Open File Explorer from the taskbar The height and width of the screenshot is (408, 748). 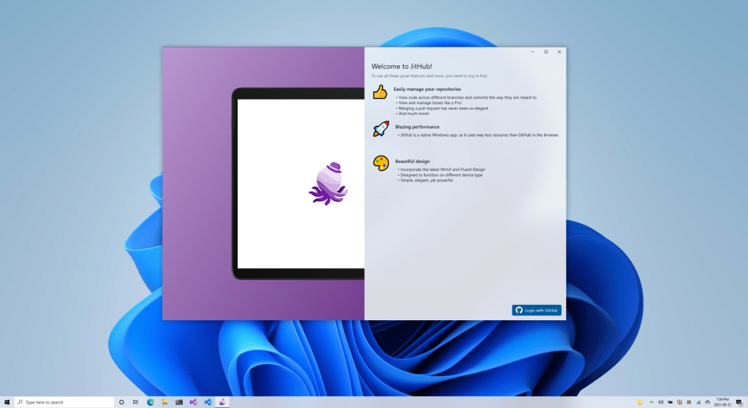(165, 402)
